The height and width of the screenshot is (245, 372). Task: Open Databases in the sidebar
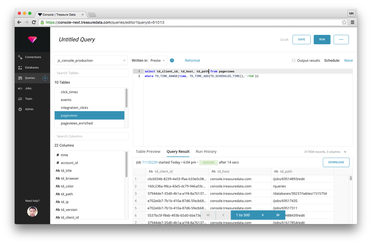[32, 68]
